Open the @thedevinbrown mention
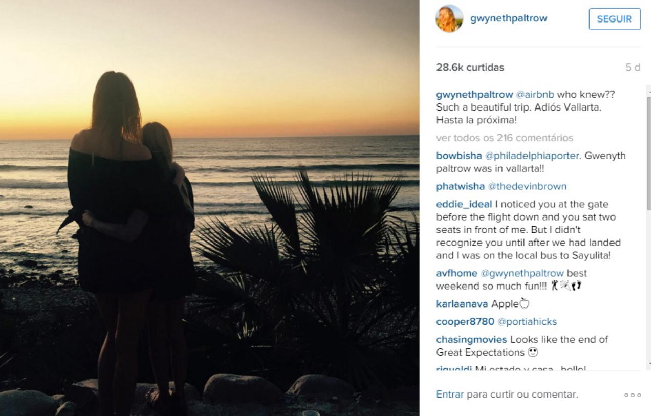Image resolution: width=655 pixels, height=416 pixels. point(527,186)
